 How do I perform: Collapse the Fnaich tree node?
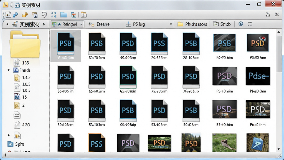coord(9,70)
